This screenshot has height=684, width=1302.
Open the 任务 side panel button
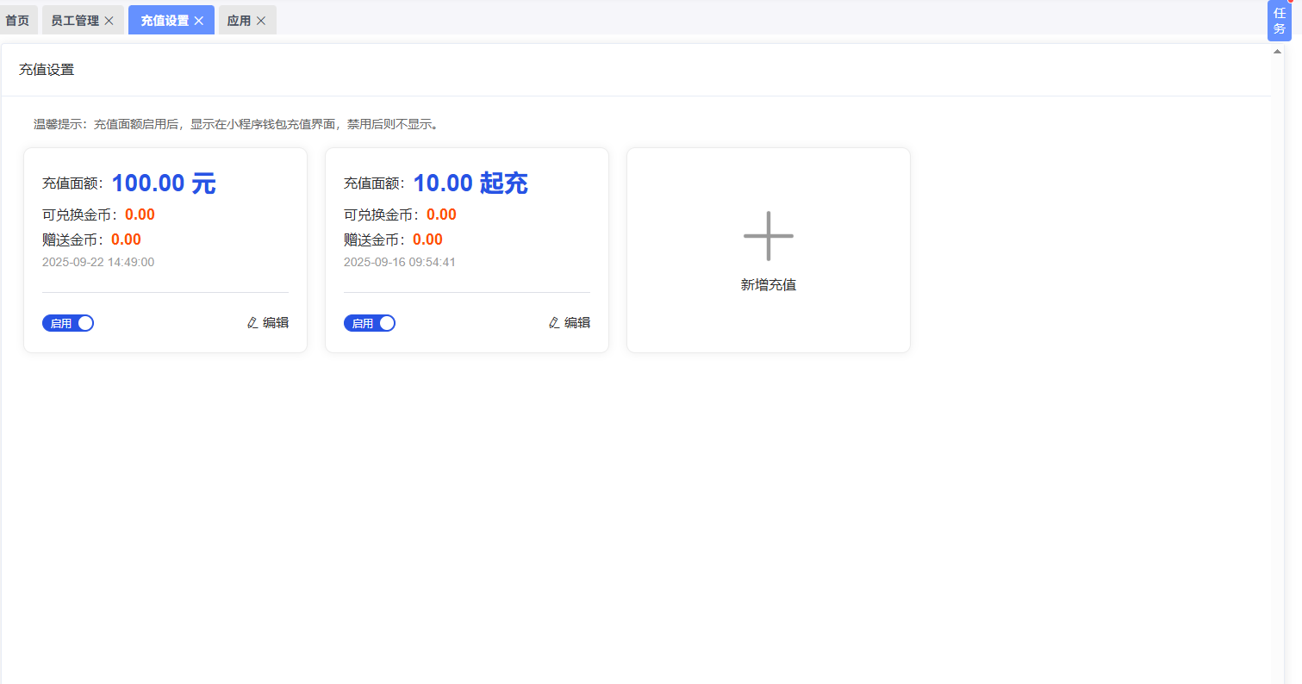pyautogui.click(x=1280, y=21)
